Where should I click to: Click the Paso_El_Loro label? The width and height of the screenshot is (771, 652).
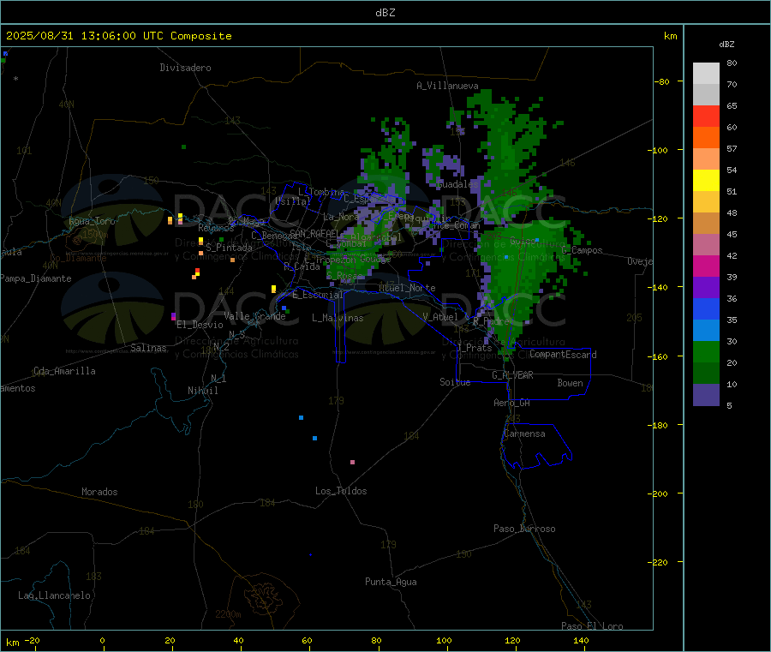[x=592, y=626]
